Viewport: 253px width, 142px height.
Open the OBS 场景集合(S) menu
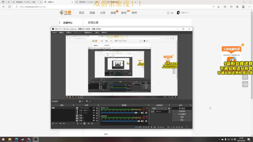click(x=88, y=33)
